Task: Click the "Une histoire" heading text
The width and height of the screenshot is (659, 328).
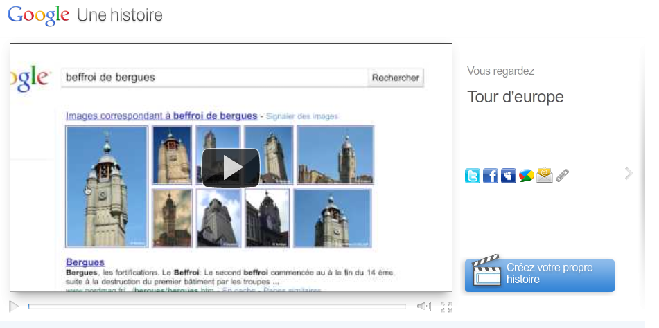Action: coord(120,15)
